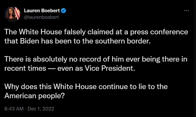Open the three-dot More options menu
This screenshot has width=196, height=117.
[186, 10]
